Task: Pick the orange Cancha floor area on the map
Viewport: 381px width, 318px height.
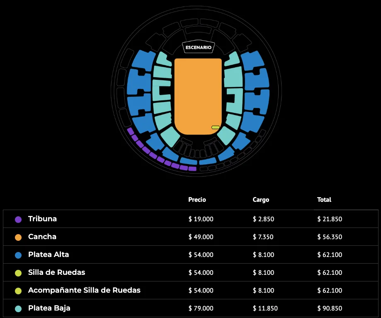Action: coord(198,95)
